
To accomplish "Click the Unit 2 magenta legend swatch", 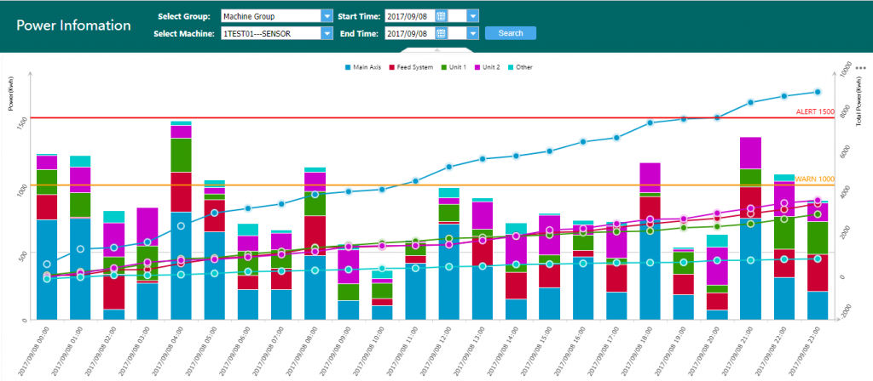I will 477,67.
